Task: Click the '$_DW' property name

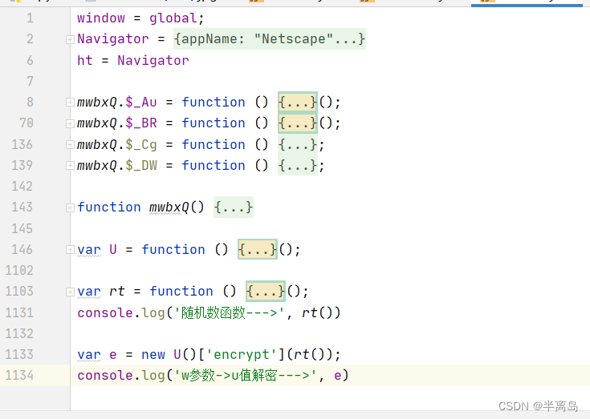Action: (141, 166)
